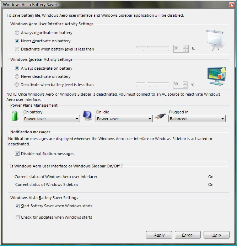Click 'Current status of Windows Aero user interface:' text
237x246 pixels.
(x=56, y=177)
